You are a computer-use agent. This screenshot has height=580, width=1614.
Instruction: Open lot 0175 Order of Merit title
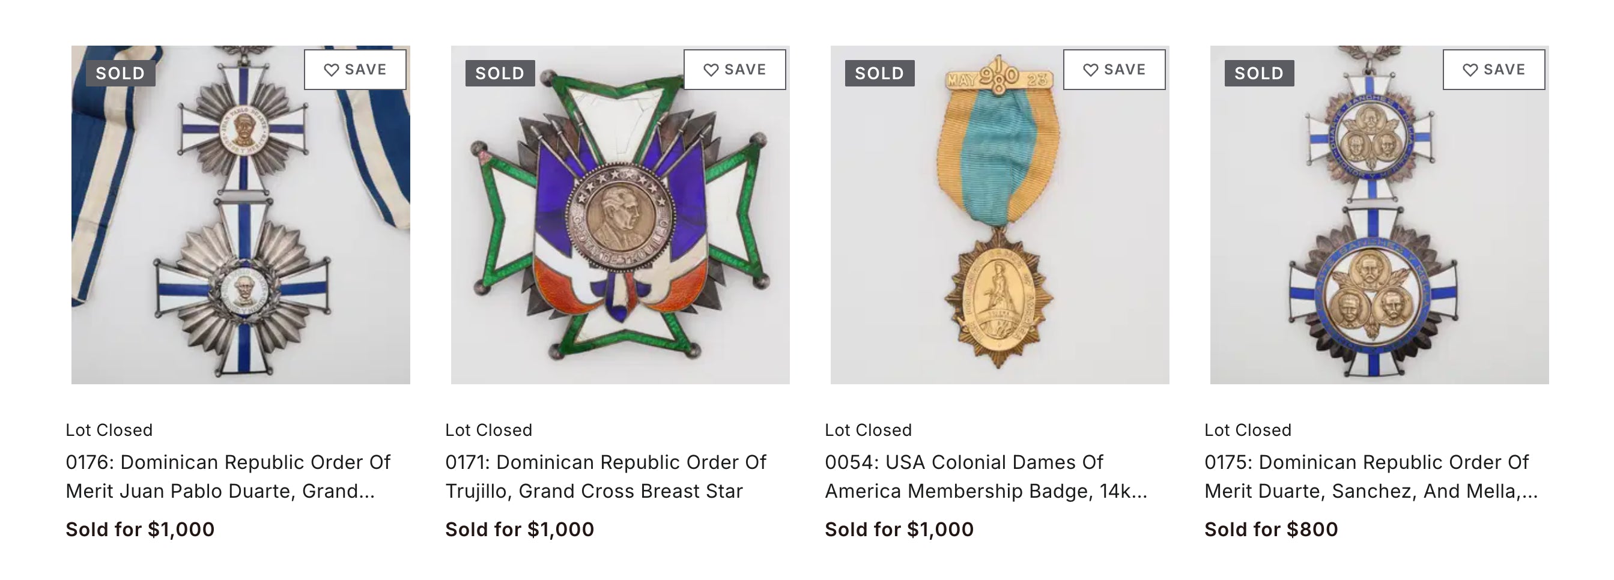[1370, 477]
